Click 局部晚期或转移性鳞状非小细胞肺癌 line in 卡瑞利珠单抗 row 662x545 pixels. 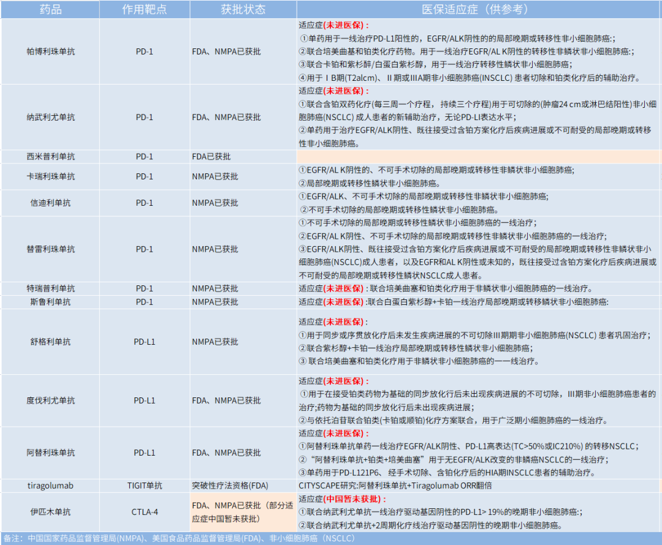[x=370, y=184]
